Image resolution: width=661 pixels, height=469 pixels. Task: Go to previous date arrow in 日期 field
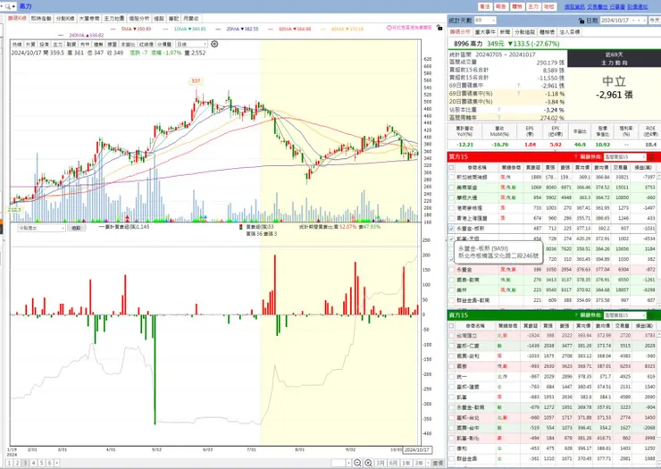point(639,21)
